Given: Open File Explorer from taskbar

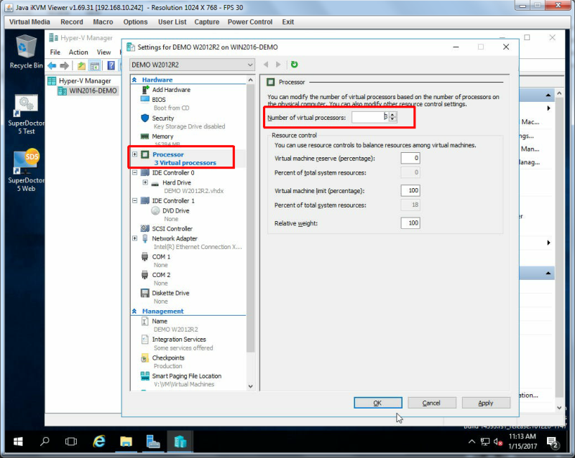Looking at the screenshot, I should pyautogui.click(x=126, y=441).
